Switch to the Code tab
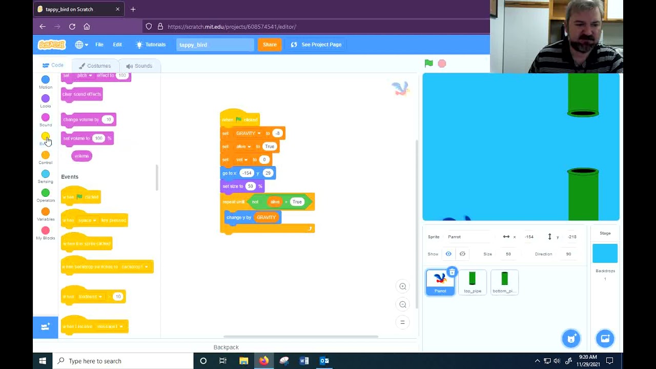The width and height of the screenshot is (656, 369). (53, 66)
